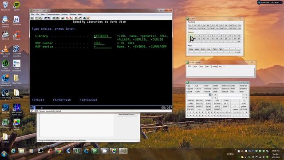Click the F12=Cancel text
Viewport: 284px width, 160px height.
coord(88,100)
